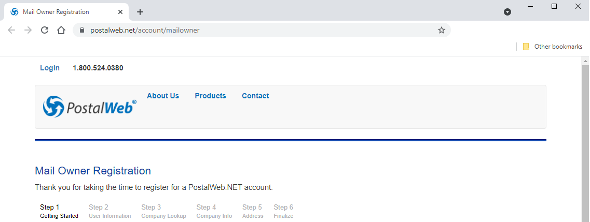Open the Contact menu item

(x=255, y=96)
